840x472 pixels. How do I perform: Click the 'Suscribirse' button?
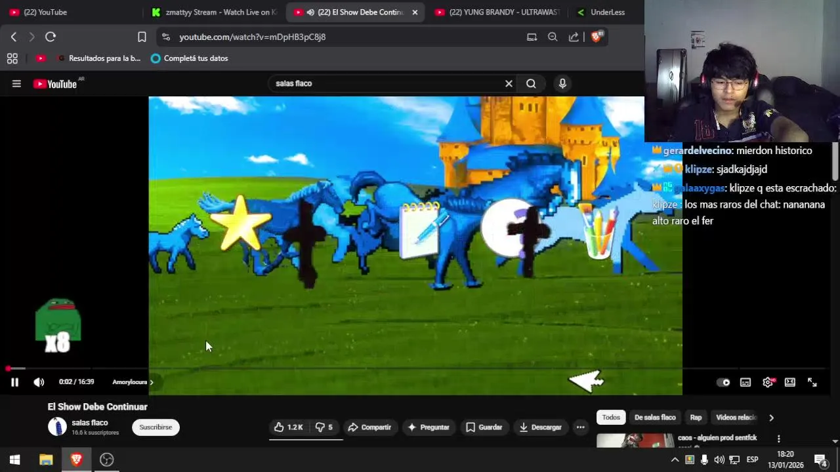click(x=156, y=427)
